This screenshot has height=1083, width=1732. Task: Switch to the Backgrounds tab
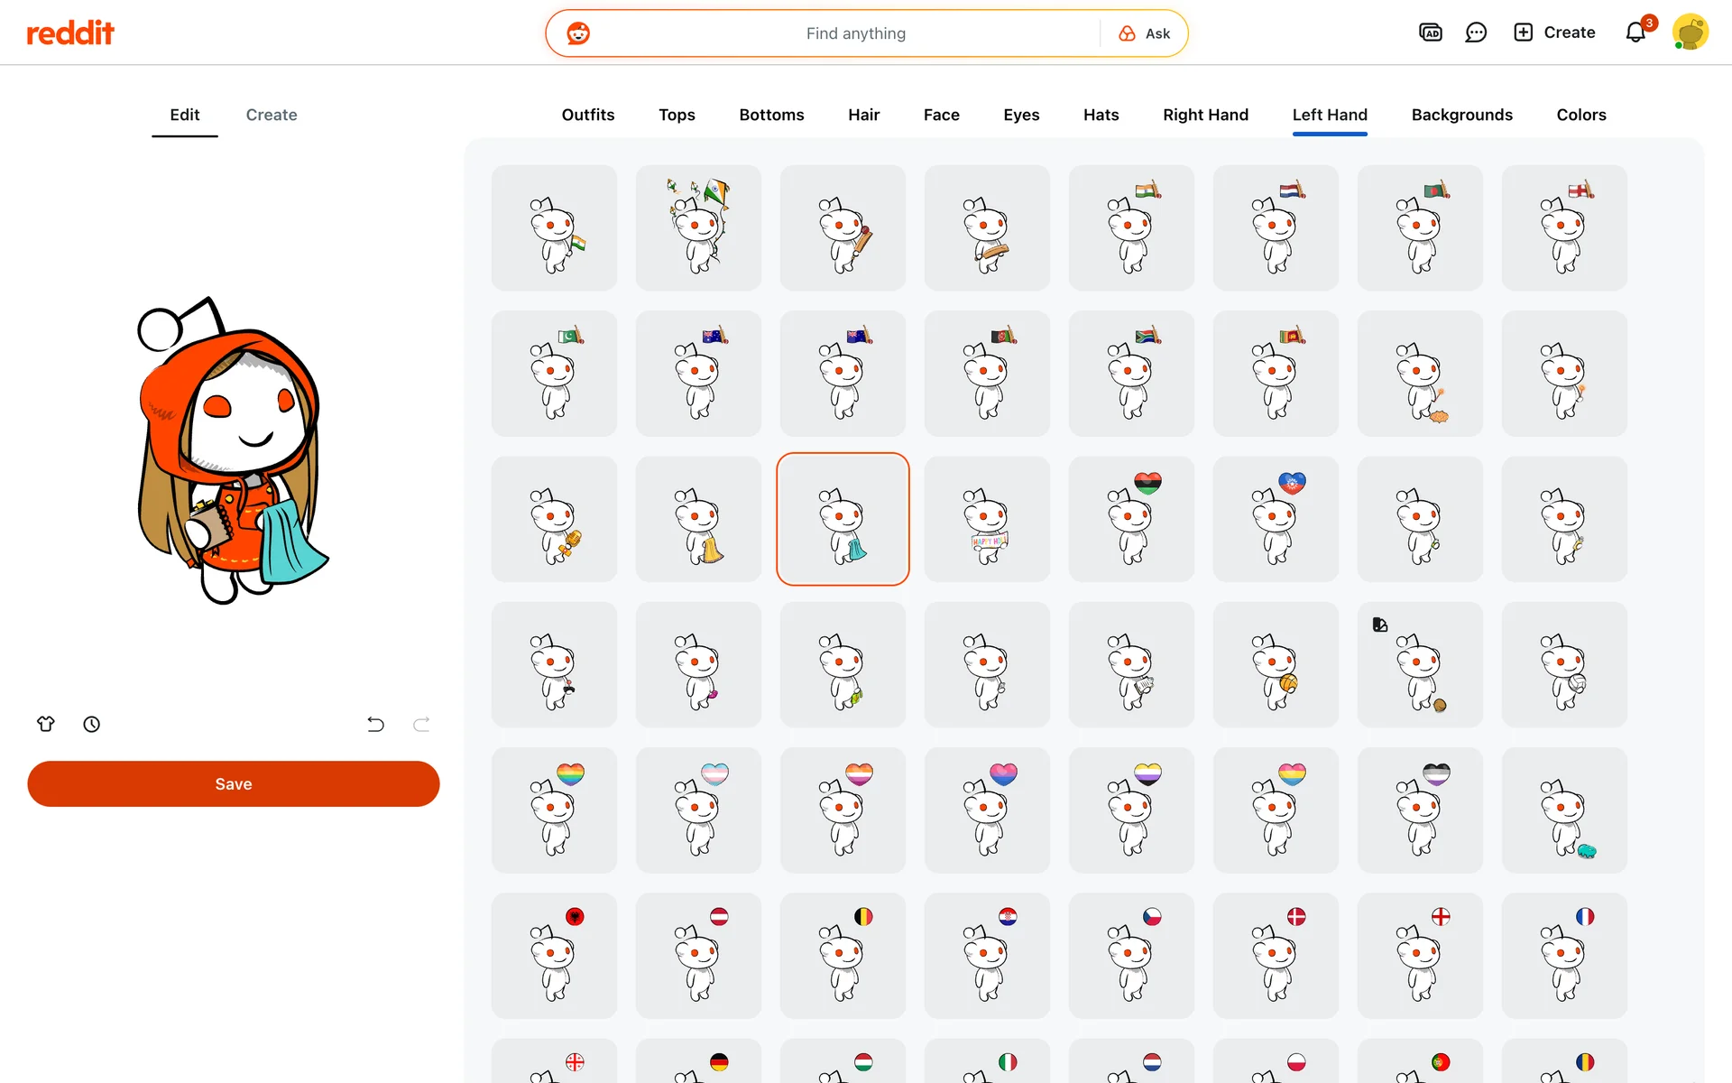(x=1461, y=115)
